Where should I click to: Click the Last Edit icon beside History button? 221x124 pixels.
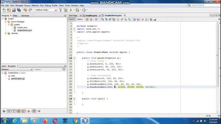pyautogui.click(x=87, y=19)
